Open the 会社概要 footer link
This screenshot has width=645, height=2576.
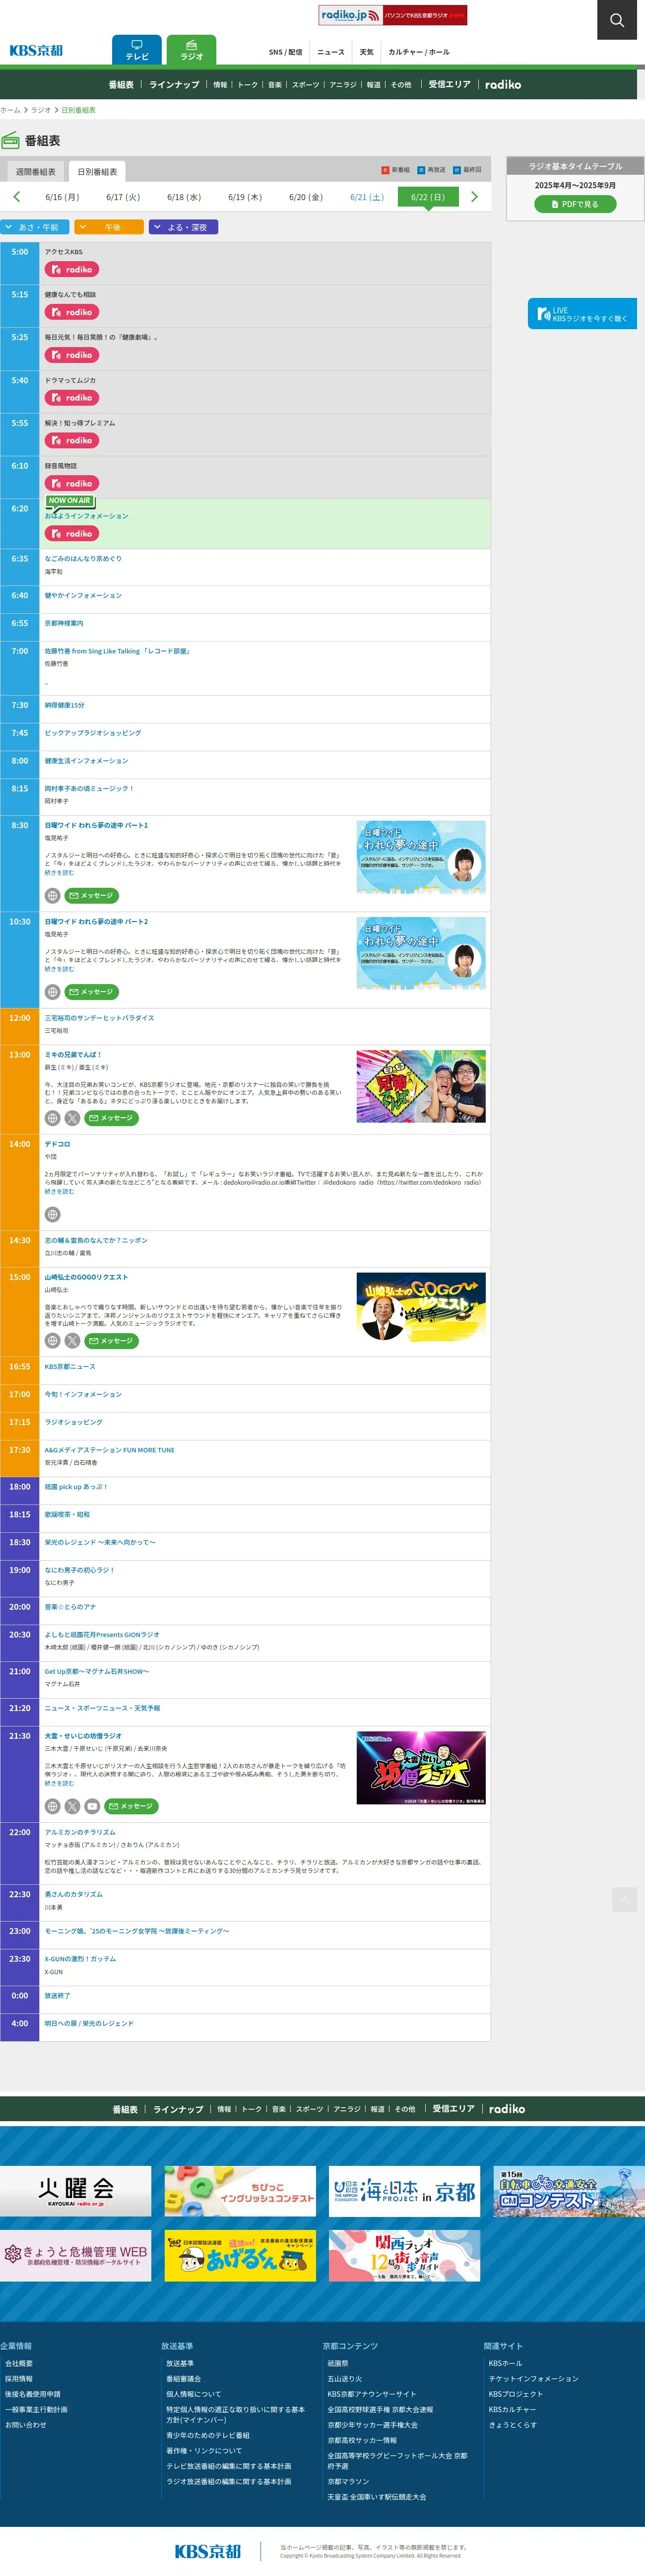pyautogui.click(x=19, y=2364)
